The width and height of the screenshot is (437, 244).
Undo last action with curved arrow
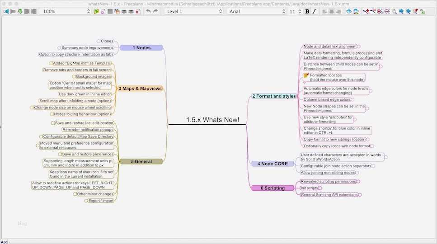(149, 11)
